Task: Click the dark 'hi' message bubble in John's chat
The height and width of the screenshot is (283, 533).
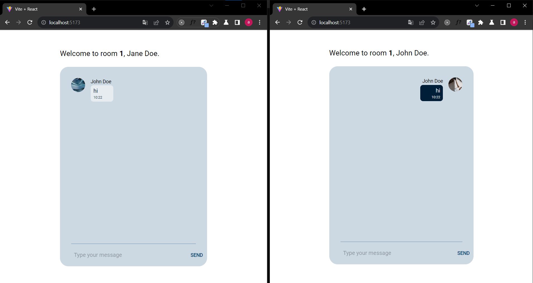Action: [431, 93]
